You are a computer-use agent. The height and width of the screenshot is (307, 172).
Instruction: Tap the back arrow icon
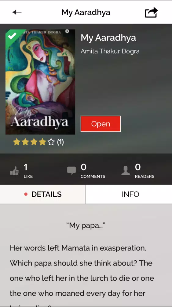coord(17,12)
